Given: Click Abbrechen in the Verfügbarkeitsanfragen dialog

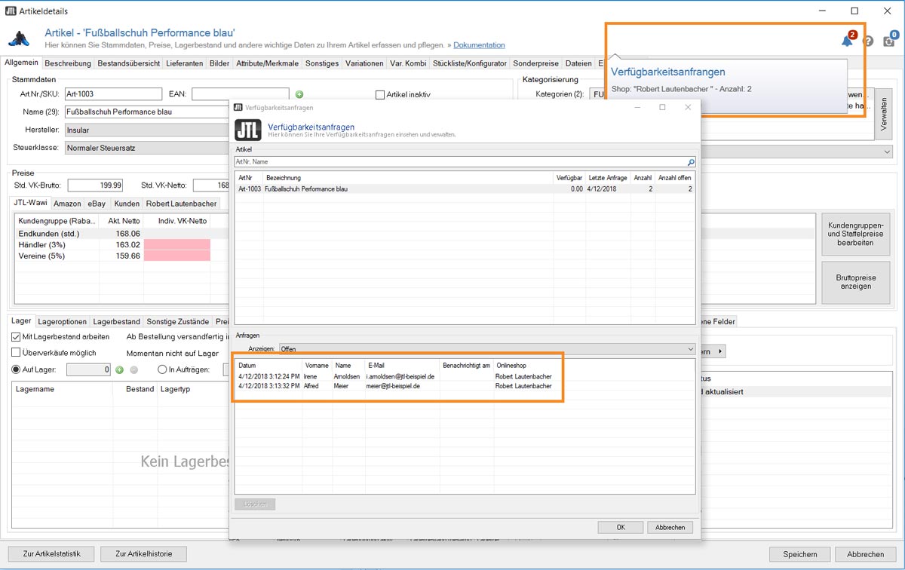Looking at the screenshot, I should (x=670, y=527).
